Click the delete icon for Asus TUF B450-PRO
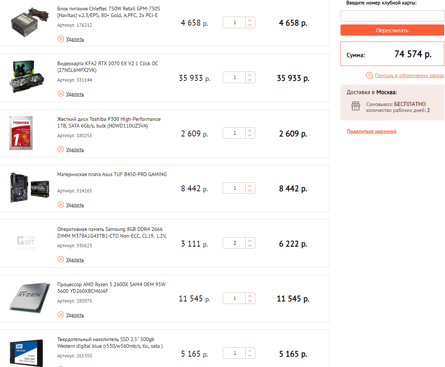This screenshot has width=445, height=367. pos(61,205)
